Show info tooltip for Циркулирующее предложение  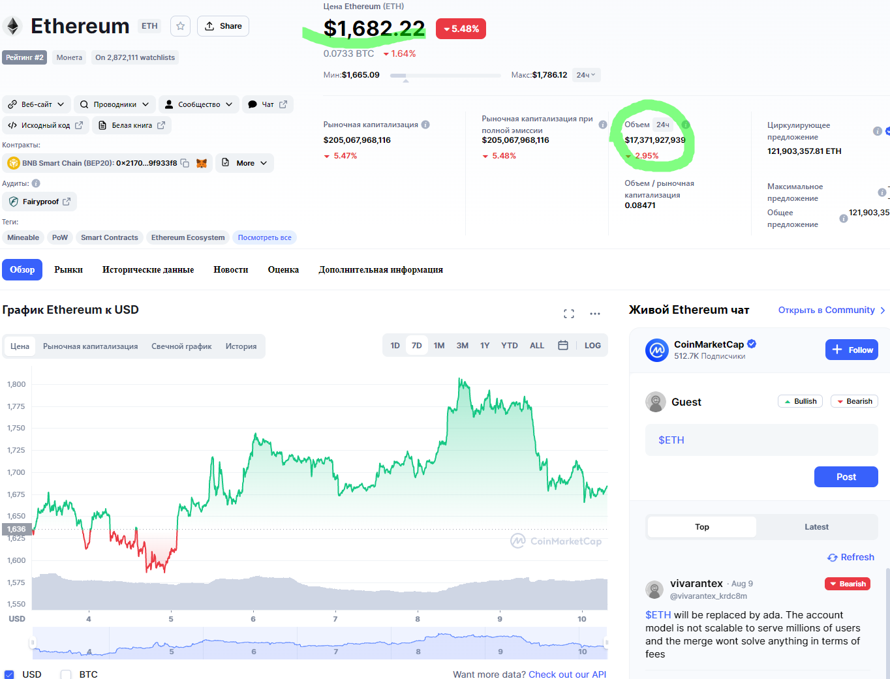click(877, 131)
